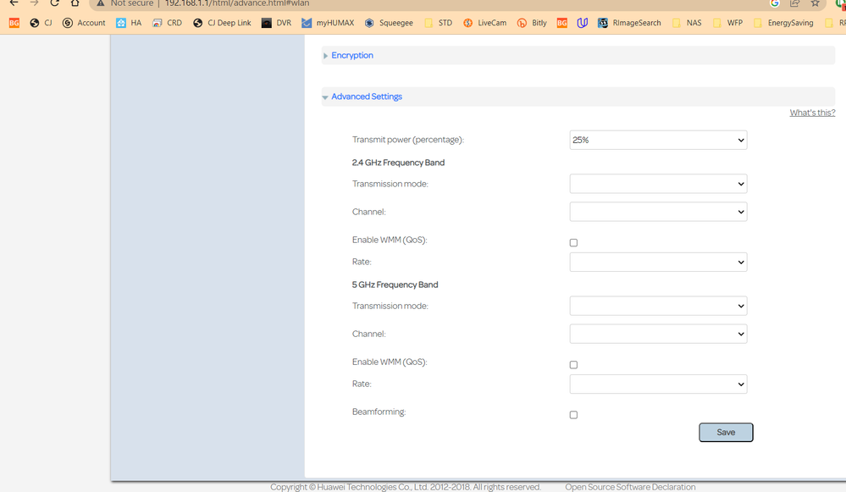Image resolution: width=846 pixels, height=492 pixels.
Task: Open the What's this? link
Action: [811, 112]
